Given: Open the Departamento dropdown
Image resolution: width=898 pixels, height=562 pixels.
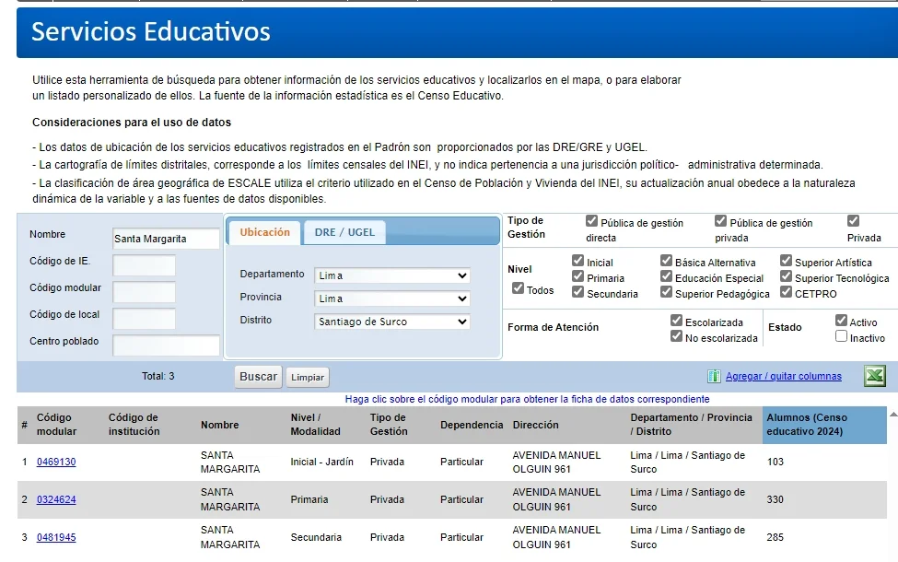Looking at the screenshot, I should [x=392, y=275].
